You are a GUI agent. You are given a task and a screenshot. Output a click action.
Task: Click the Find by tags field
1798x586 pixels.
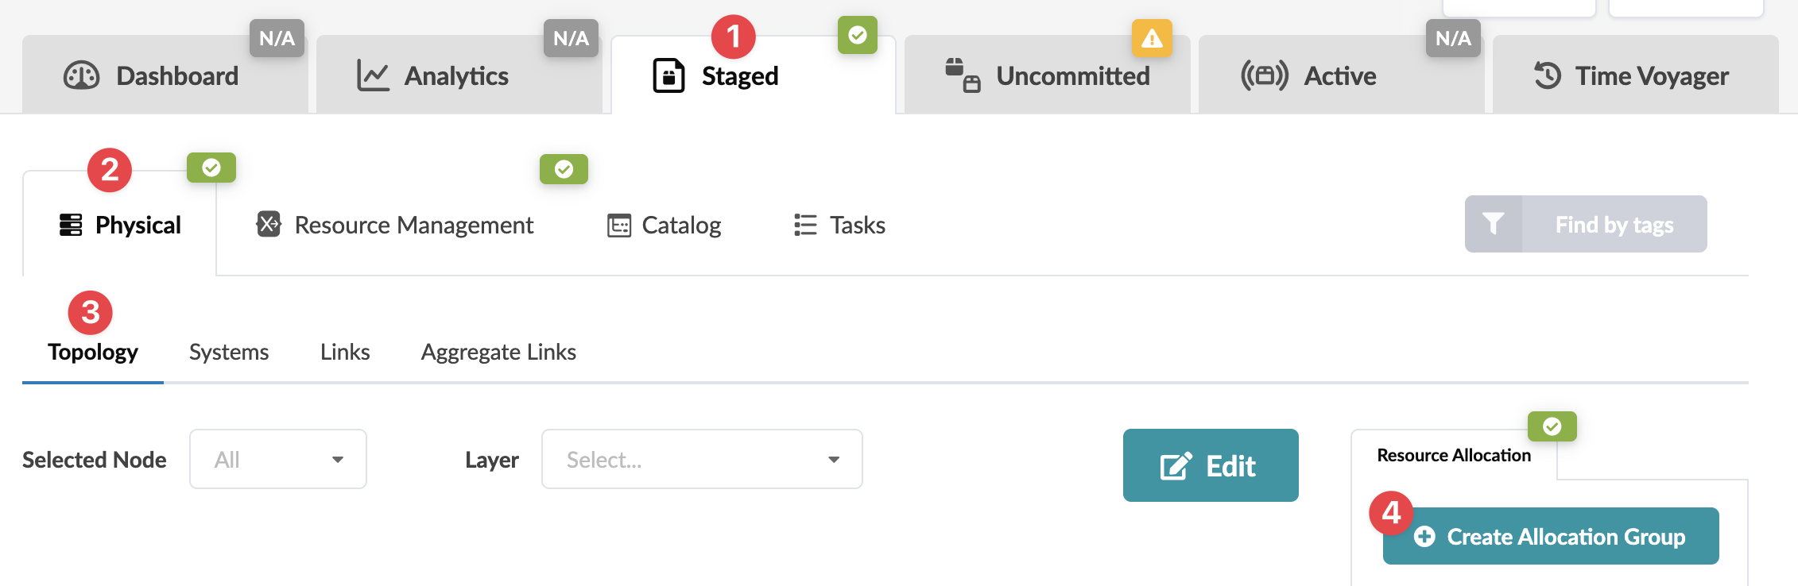(x=1614, y=225)
